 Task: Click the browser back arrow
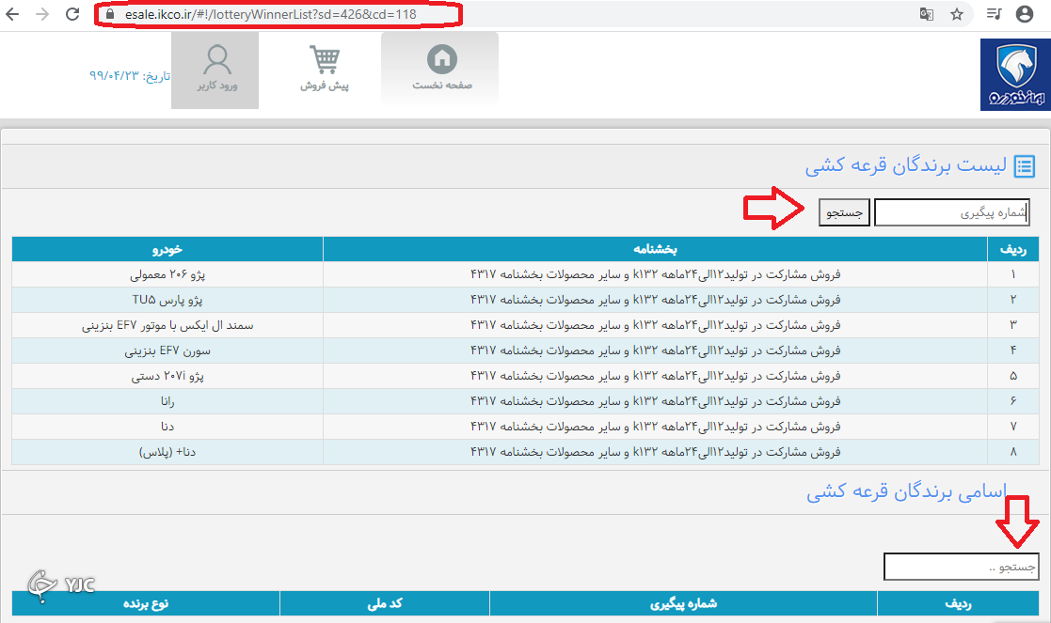click(14, 14)
